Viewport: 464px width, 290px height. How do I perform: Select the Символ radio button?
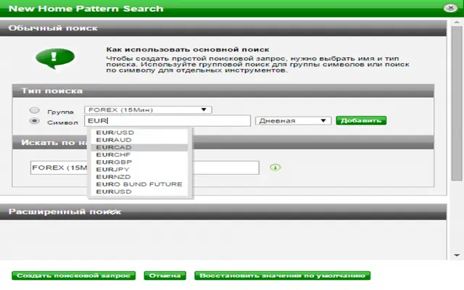pyautogui.click(x=34, y=121)
